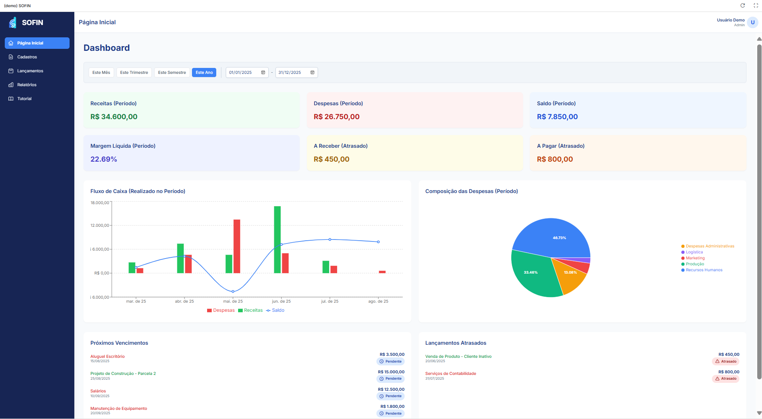The height and width of the screenshot is (419, 762).
Task: Open Venda de Produto - Cliente Inativo entry
Action: 458,357
